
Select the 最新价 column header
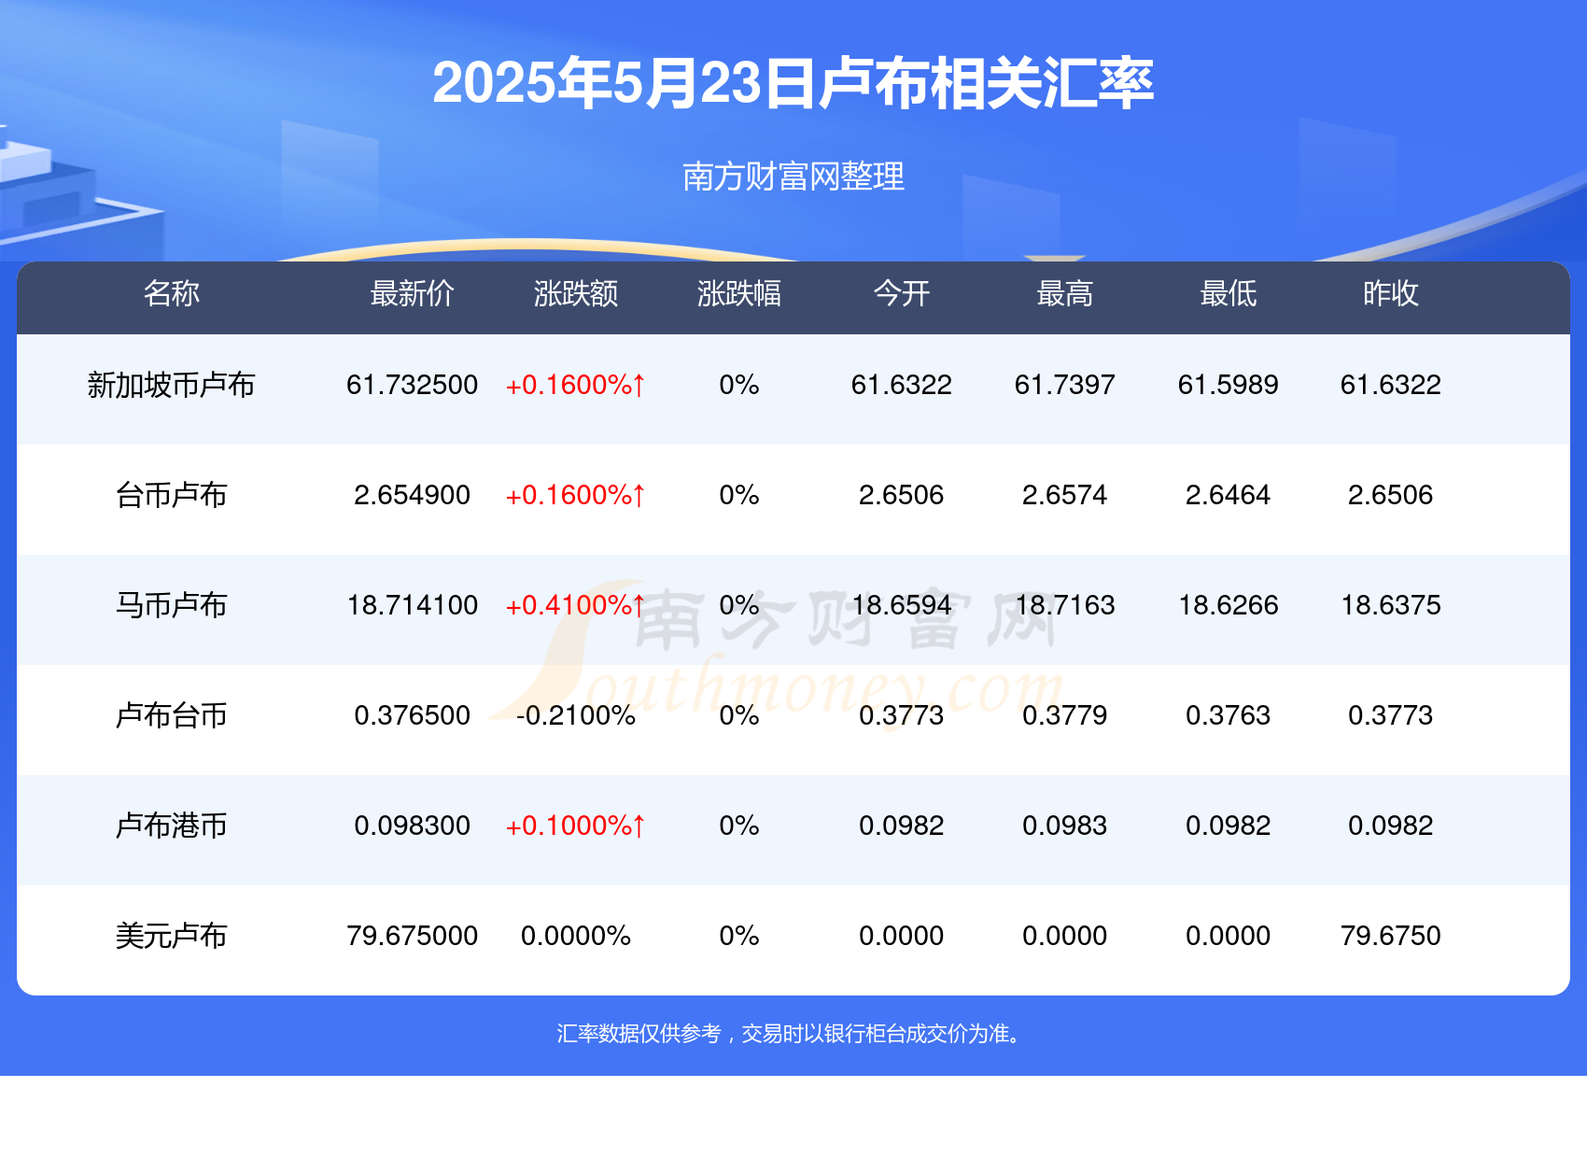point(412,293)
